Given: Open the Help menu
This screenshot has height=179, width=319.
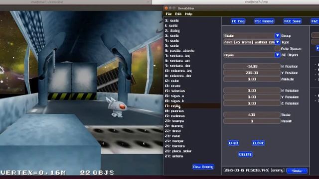Looking at the screenshot, I should 188,14.
